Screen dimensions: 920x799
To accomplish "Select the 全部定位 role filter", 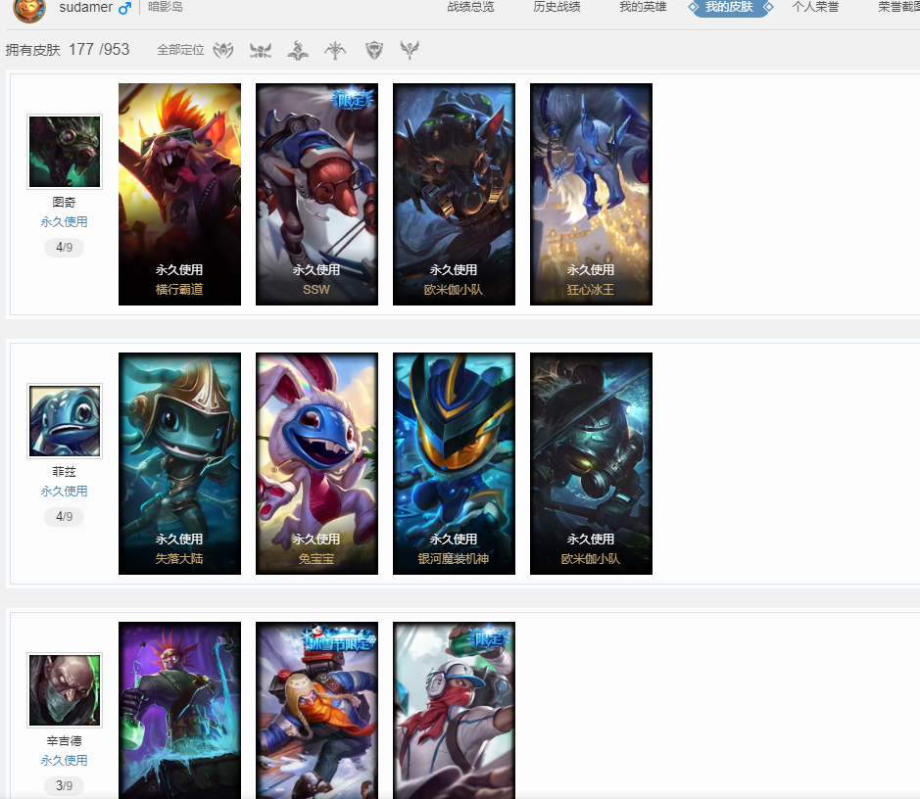I will [x=180, y=50].
